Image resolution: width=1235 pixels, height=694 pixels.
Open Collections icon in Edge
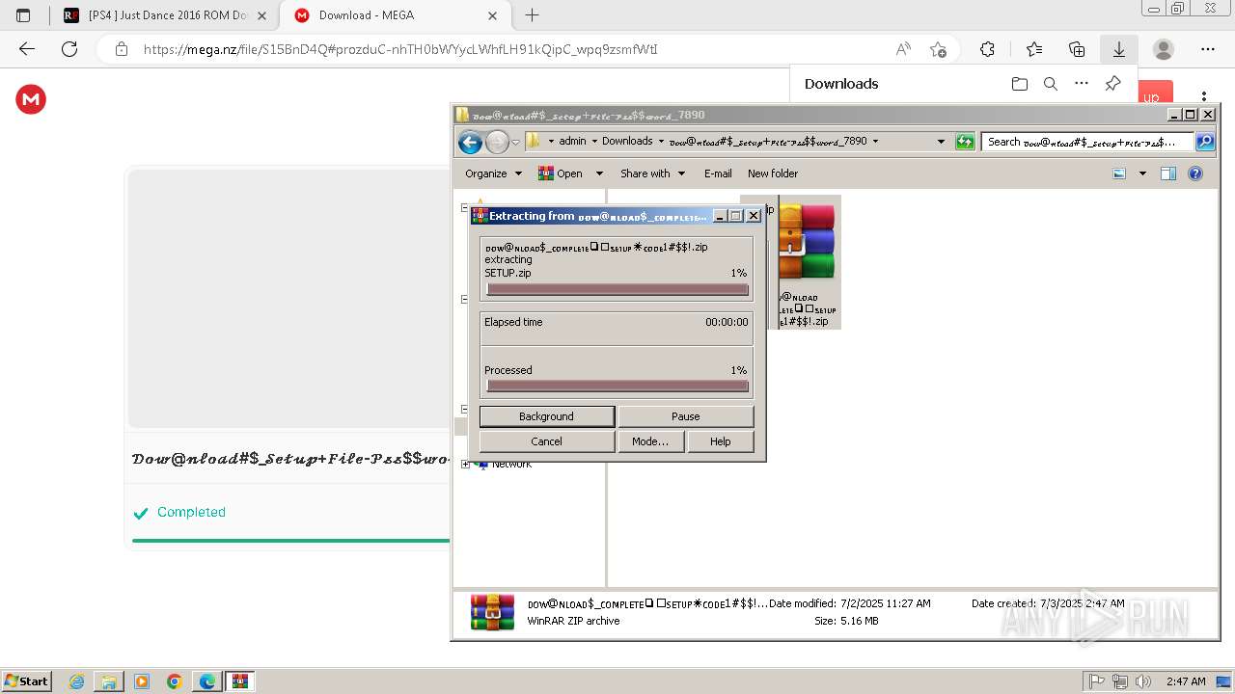[1077, 49]
